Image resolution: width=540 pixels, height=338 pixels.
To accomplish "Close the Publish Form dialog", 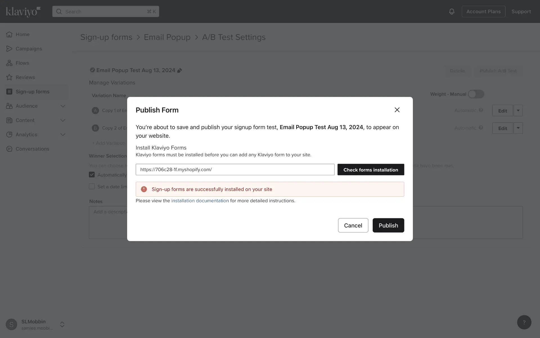I will click(397, 110).
